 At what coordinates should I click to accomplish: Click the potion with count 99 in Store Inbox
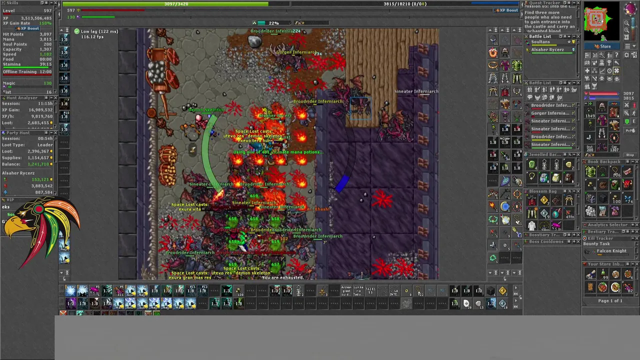(603, 274)
